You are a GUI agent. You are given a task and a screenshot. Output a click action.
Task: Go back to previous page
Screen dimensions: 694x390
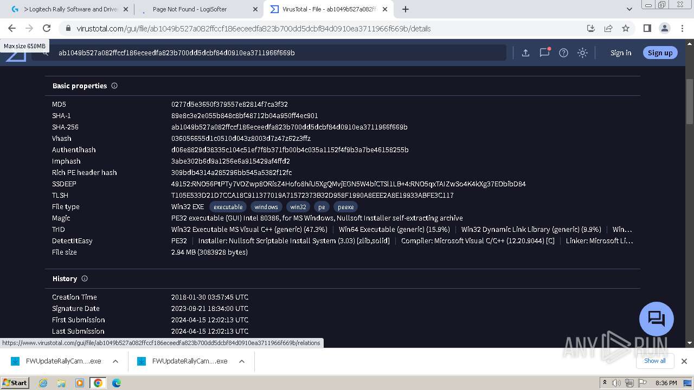[12, 28]
